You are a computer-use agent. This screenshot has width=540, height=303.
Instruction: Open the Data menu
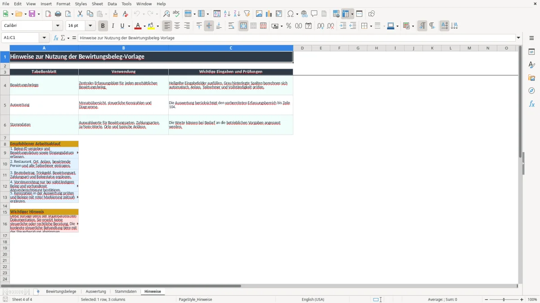tap(112, 4)
